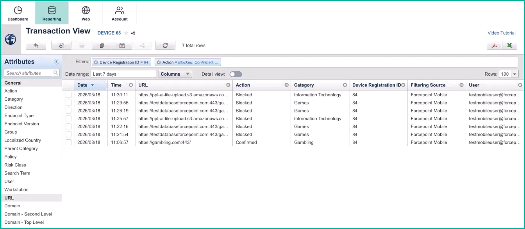
Task: Switch to the Dashboard tab
Action: [x=18, y=14]
